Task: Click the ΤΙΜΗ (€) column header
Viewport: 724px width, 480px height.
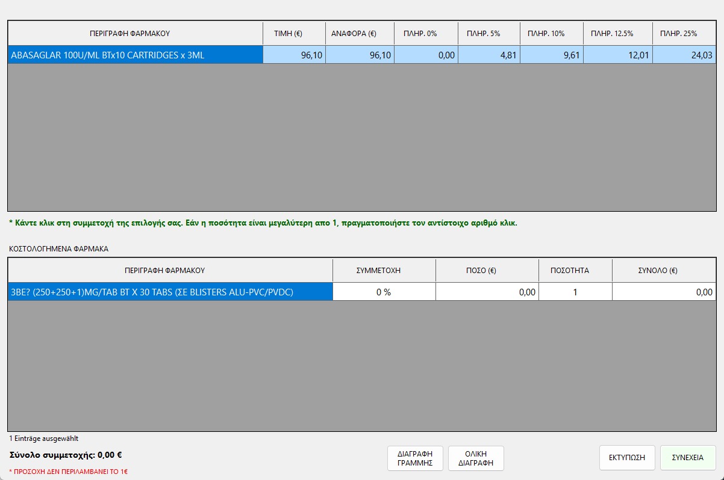Action: [294, 34]
